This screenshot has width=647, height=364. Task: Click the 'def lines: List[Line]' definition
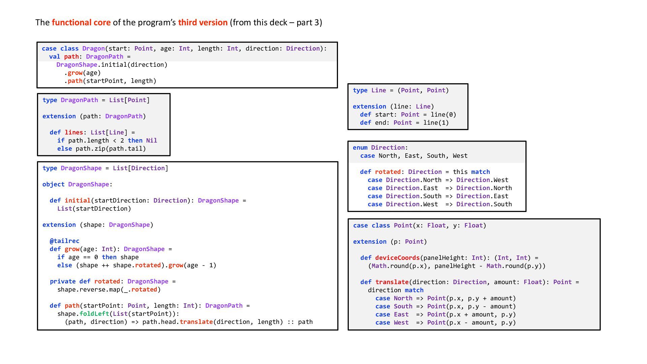tap(92, 132)
